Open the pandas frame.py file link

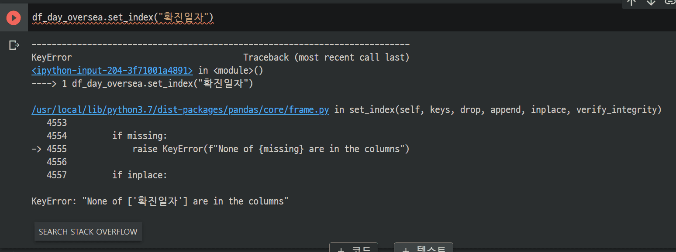(x=180, y=109)
